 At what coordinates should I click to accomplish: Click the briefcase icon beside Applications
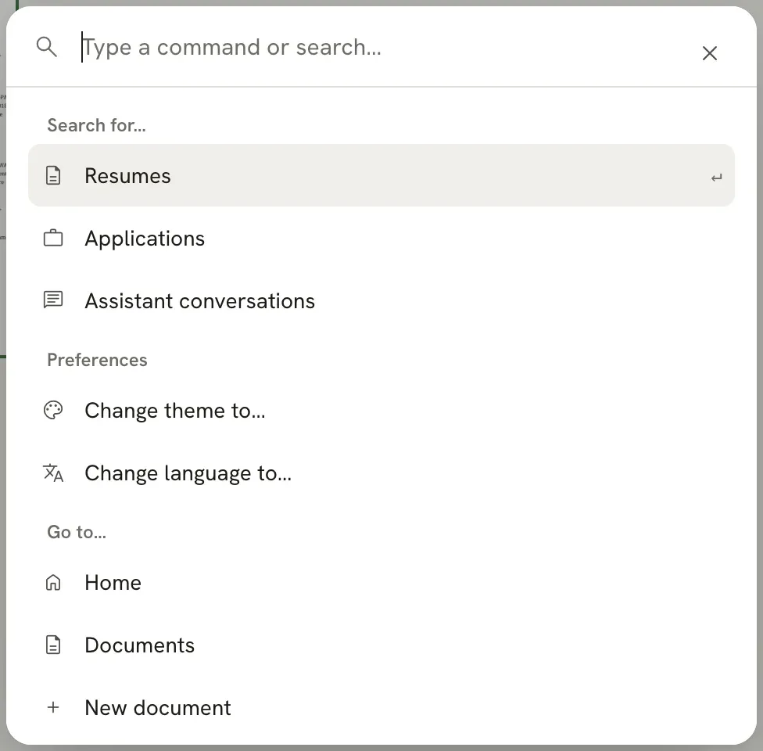pos(53,238)
